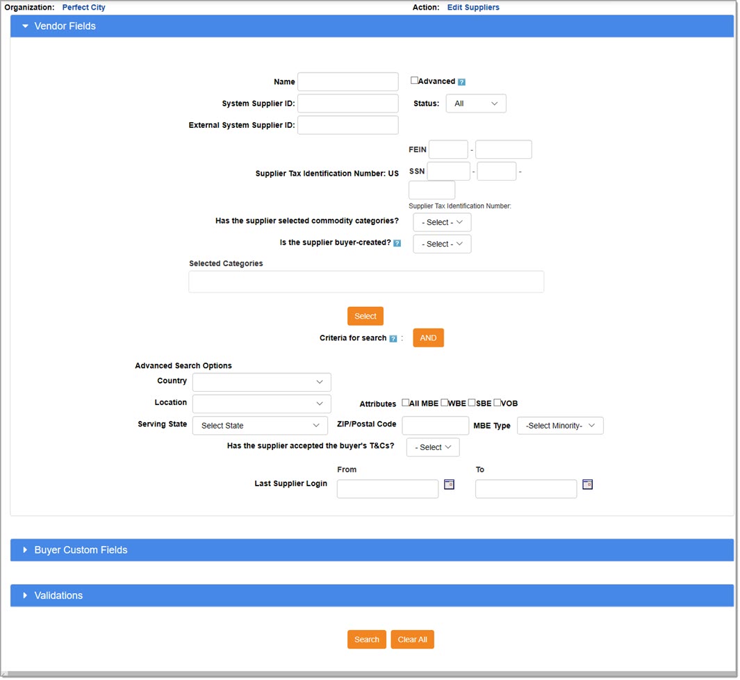Enable the Advanced checkbox

(414, 81)
